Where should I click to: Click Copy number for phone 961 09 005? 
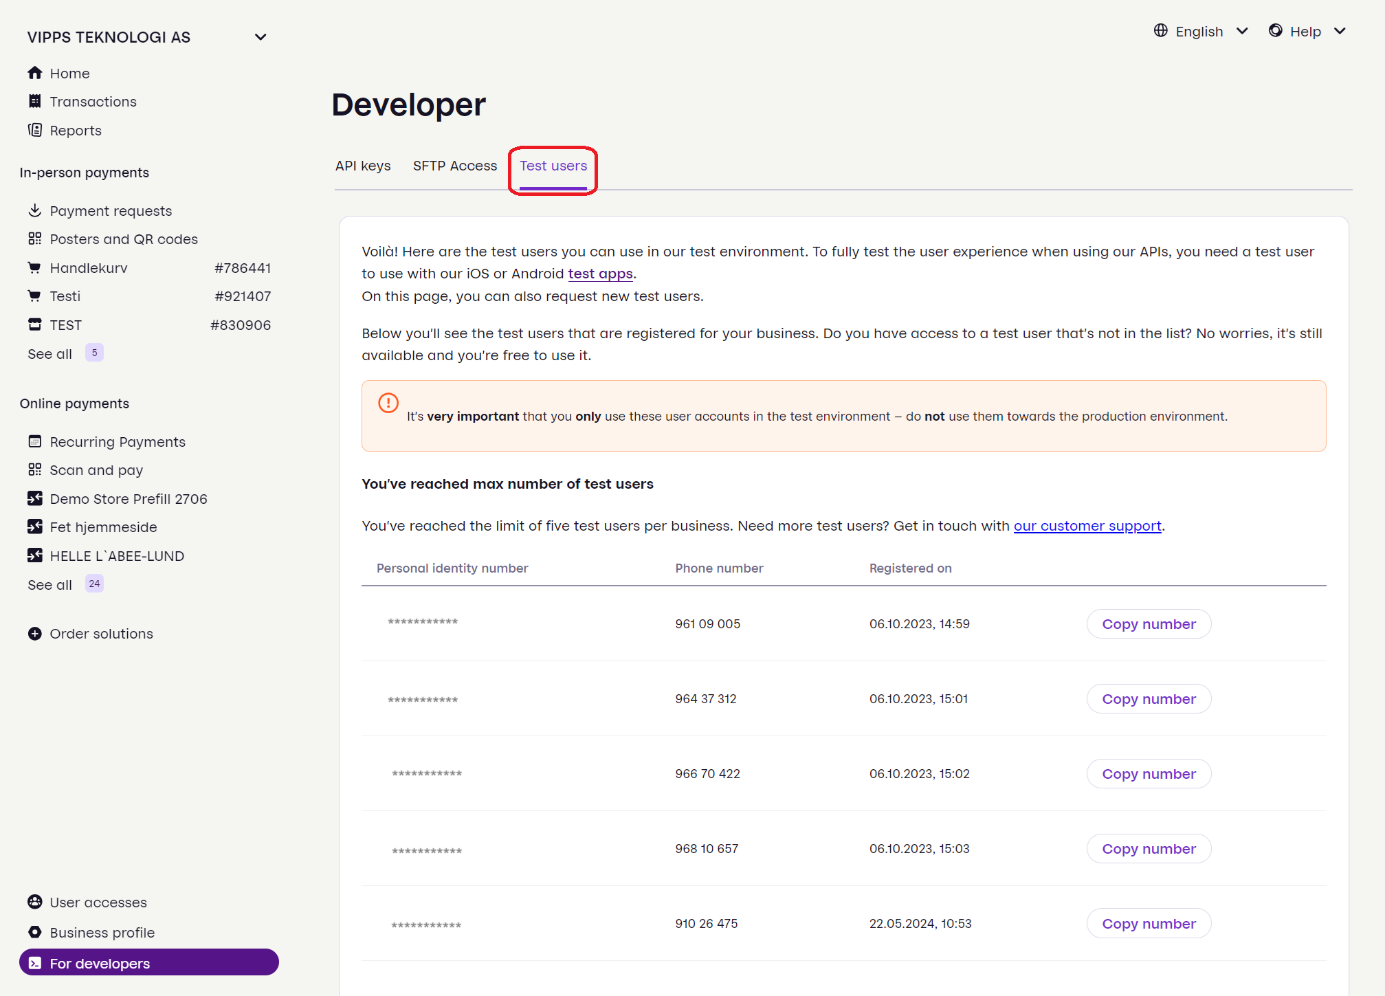pos(1149,623)
